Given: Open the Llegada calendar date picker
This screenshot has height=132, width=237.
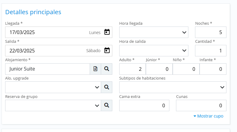Looking at the screenshot, I should click(x=107, y=32).
